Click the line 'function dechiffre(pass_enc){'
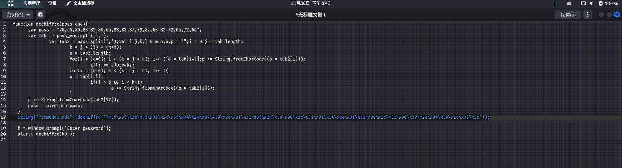 click(50, 24)
